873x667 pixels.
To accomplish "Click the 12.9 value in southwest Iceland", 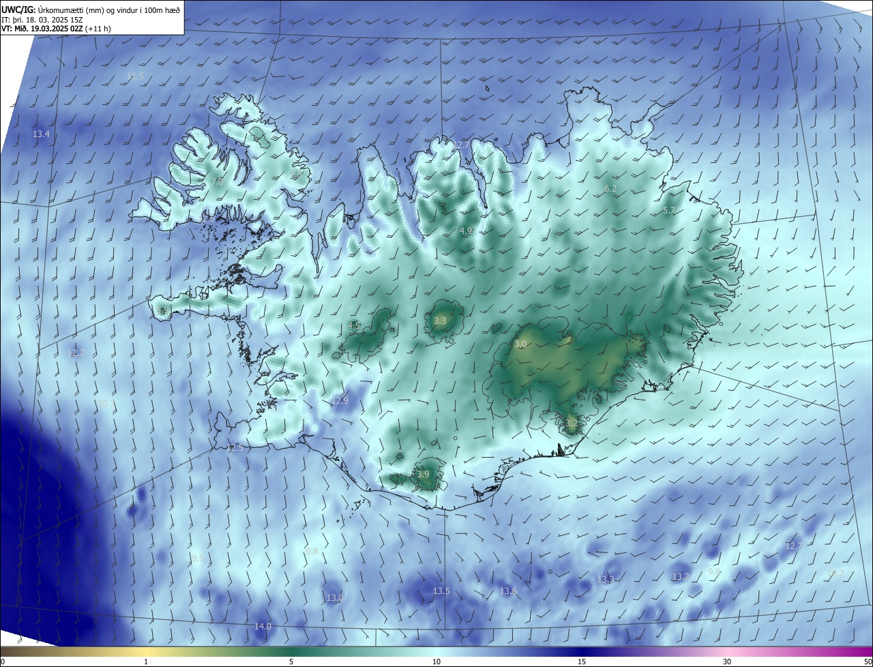I will point(340,400).
